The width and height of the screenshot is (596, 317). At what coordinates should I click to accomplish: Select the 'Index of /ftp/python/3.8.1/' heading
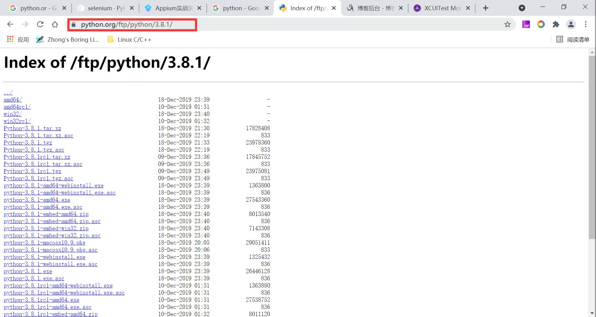coord(107,62)
